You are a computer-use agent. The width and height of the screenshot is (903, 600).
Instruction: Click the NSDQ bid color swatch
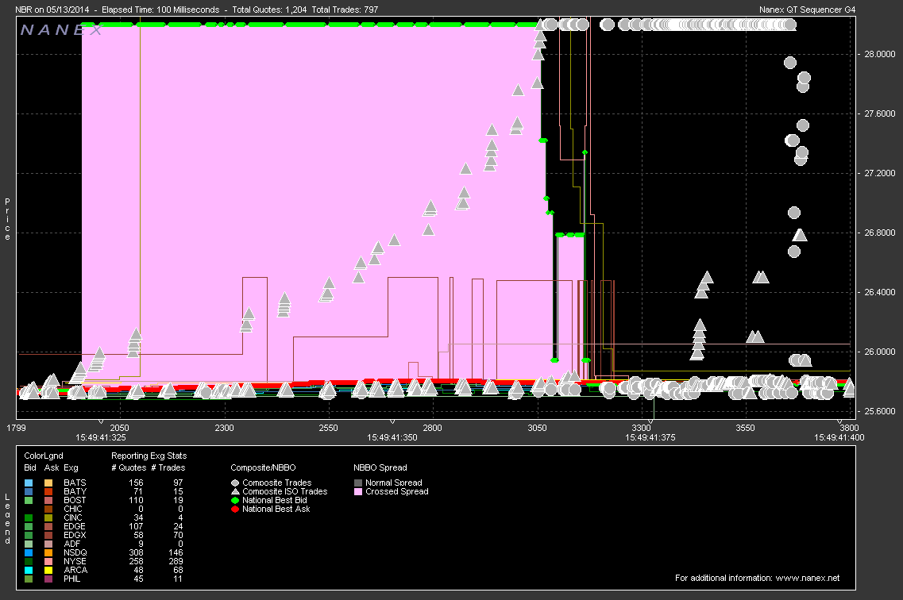click(x=29, y=553)
